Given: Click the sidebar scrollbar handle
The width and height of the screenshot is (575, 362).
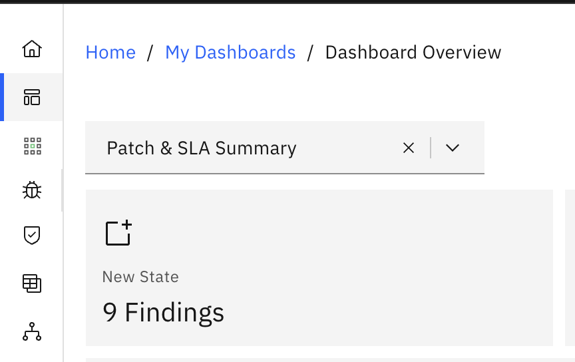Looking at the screenshot, I should [x=62, y=190].
